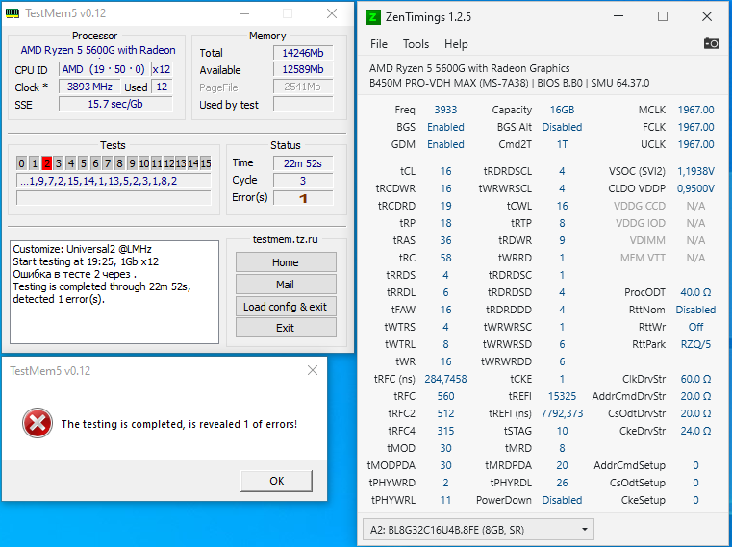Open the Tools menu in ZenTimings

[416, 44]
